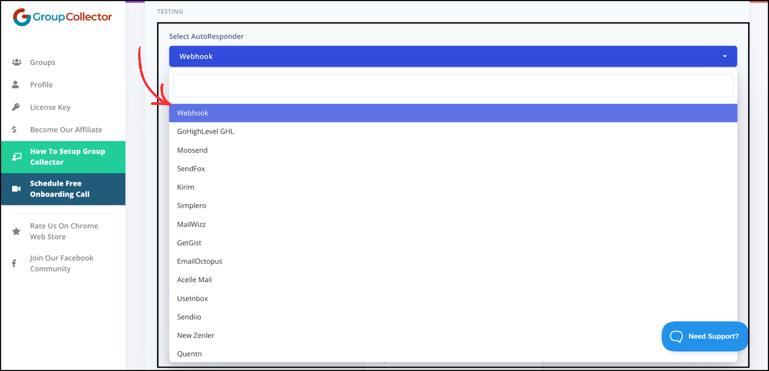Pick Simplero from the list
This screenshot has height=371, width=769.
coord(453,206)
